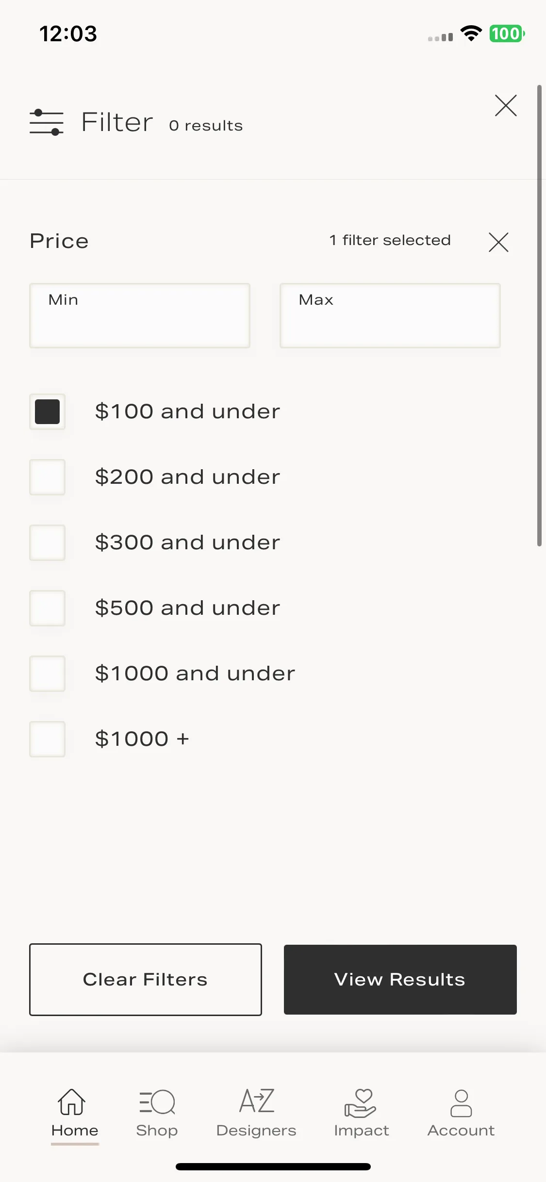Uncheck the $100 and under checkbox
Viewport: 546px width, 1182px height.
pos(47,411)
